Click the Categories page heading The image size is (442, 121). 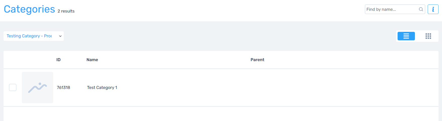coord(29,9)
